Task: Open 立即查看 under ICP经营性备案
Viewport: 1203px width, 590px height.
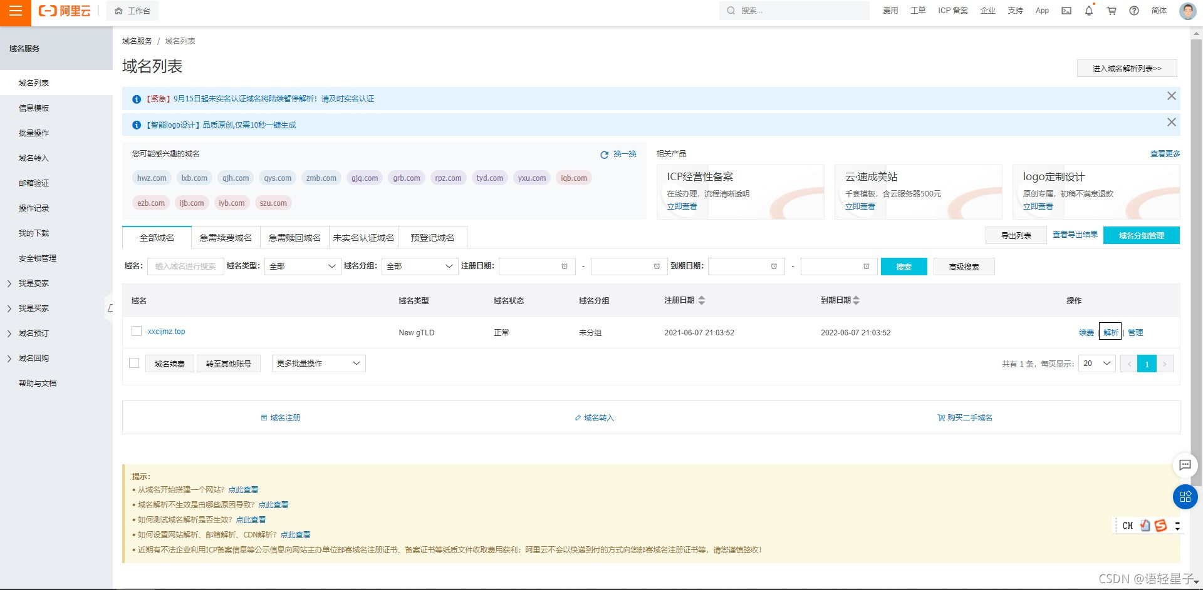Action: click(x=682, y=206)
